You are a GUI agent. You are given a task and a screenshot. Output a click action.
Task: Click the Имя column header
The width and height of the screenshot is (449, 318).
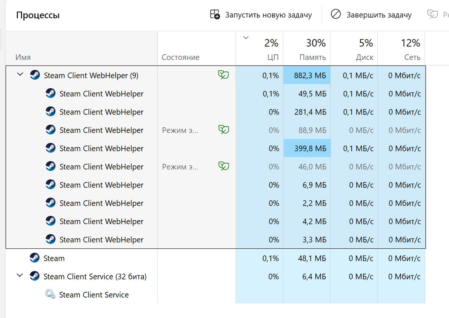[x=23, y=57]
